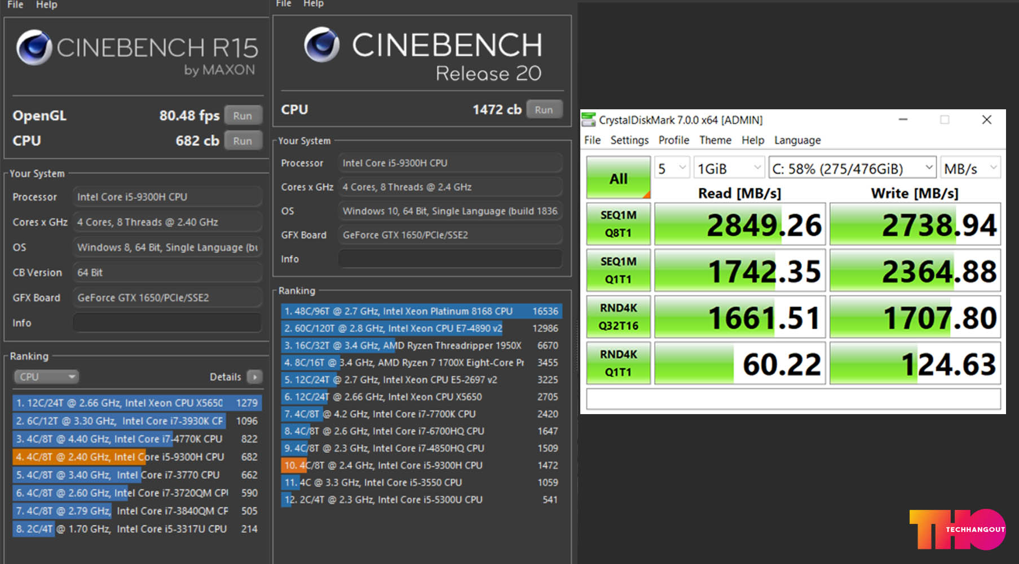The image size is (1019, 564).
Task: Open the test count dropdown showing 5
Action: point(672,168)
